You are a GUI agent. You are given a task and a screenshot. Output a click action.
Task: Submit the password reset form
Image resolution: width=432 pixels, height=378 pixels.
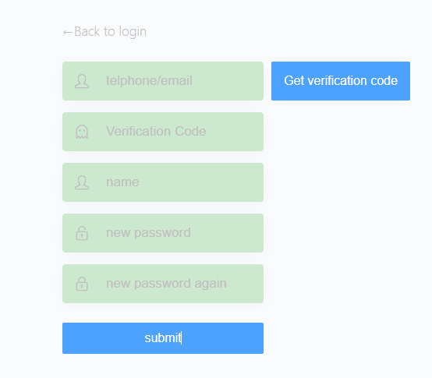pyautogui.click(x=163, y=338)
